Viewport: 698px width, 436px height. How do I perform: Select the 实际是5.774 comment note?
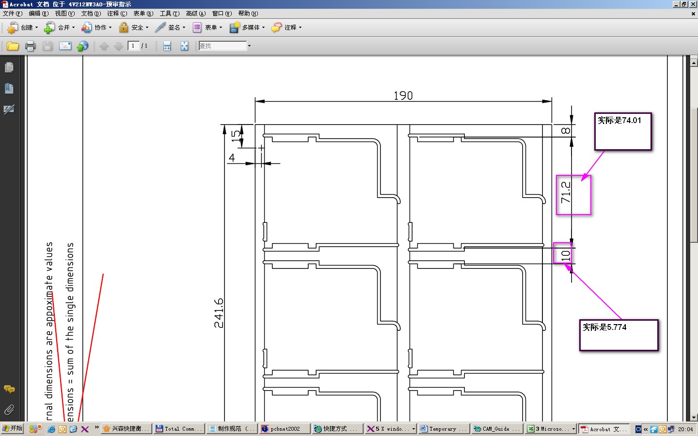(x=619, y=335)
